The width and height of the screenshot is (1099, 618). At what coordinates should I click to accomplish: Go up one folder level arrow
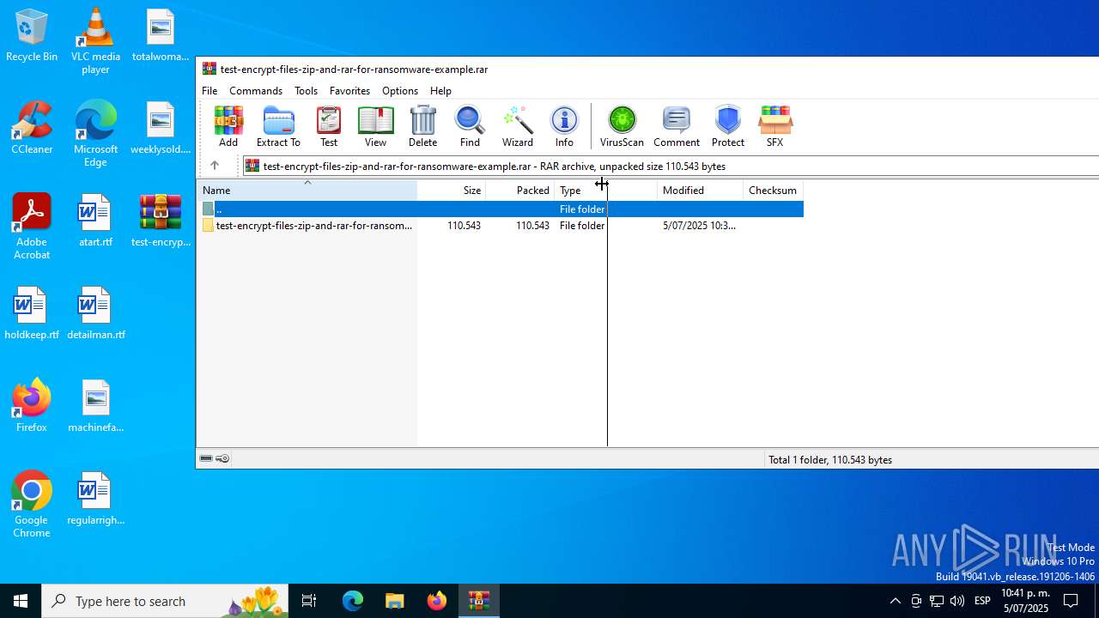[x=215, y=166]
